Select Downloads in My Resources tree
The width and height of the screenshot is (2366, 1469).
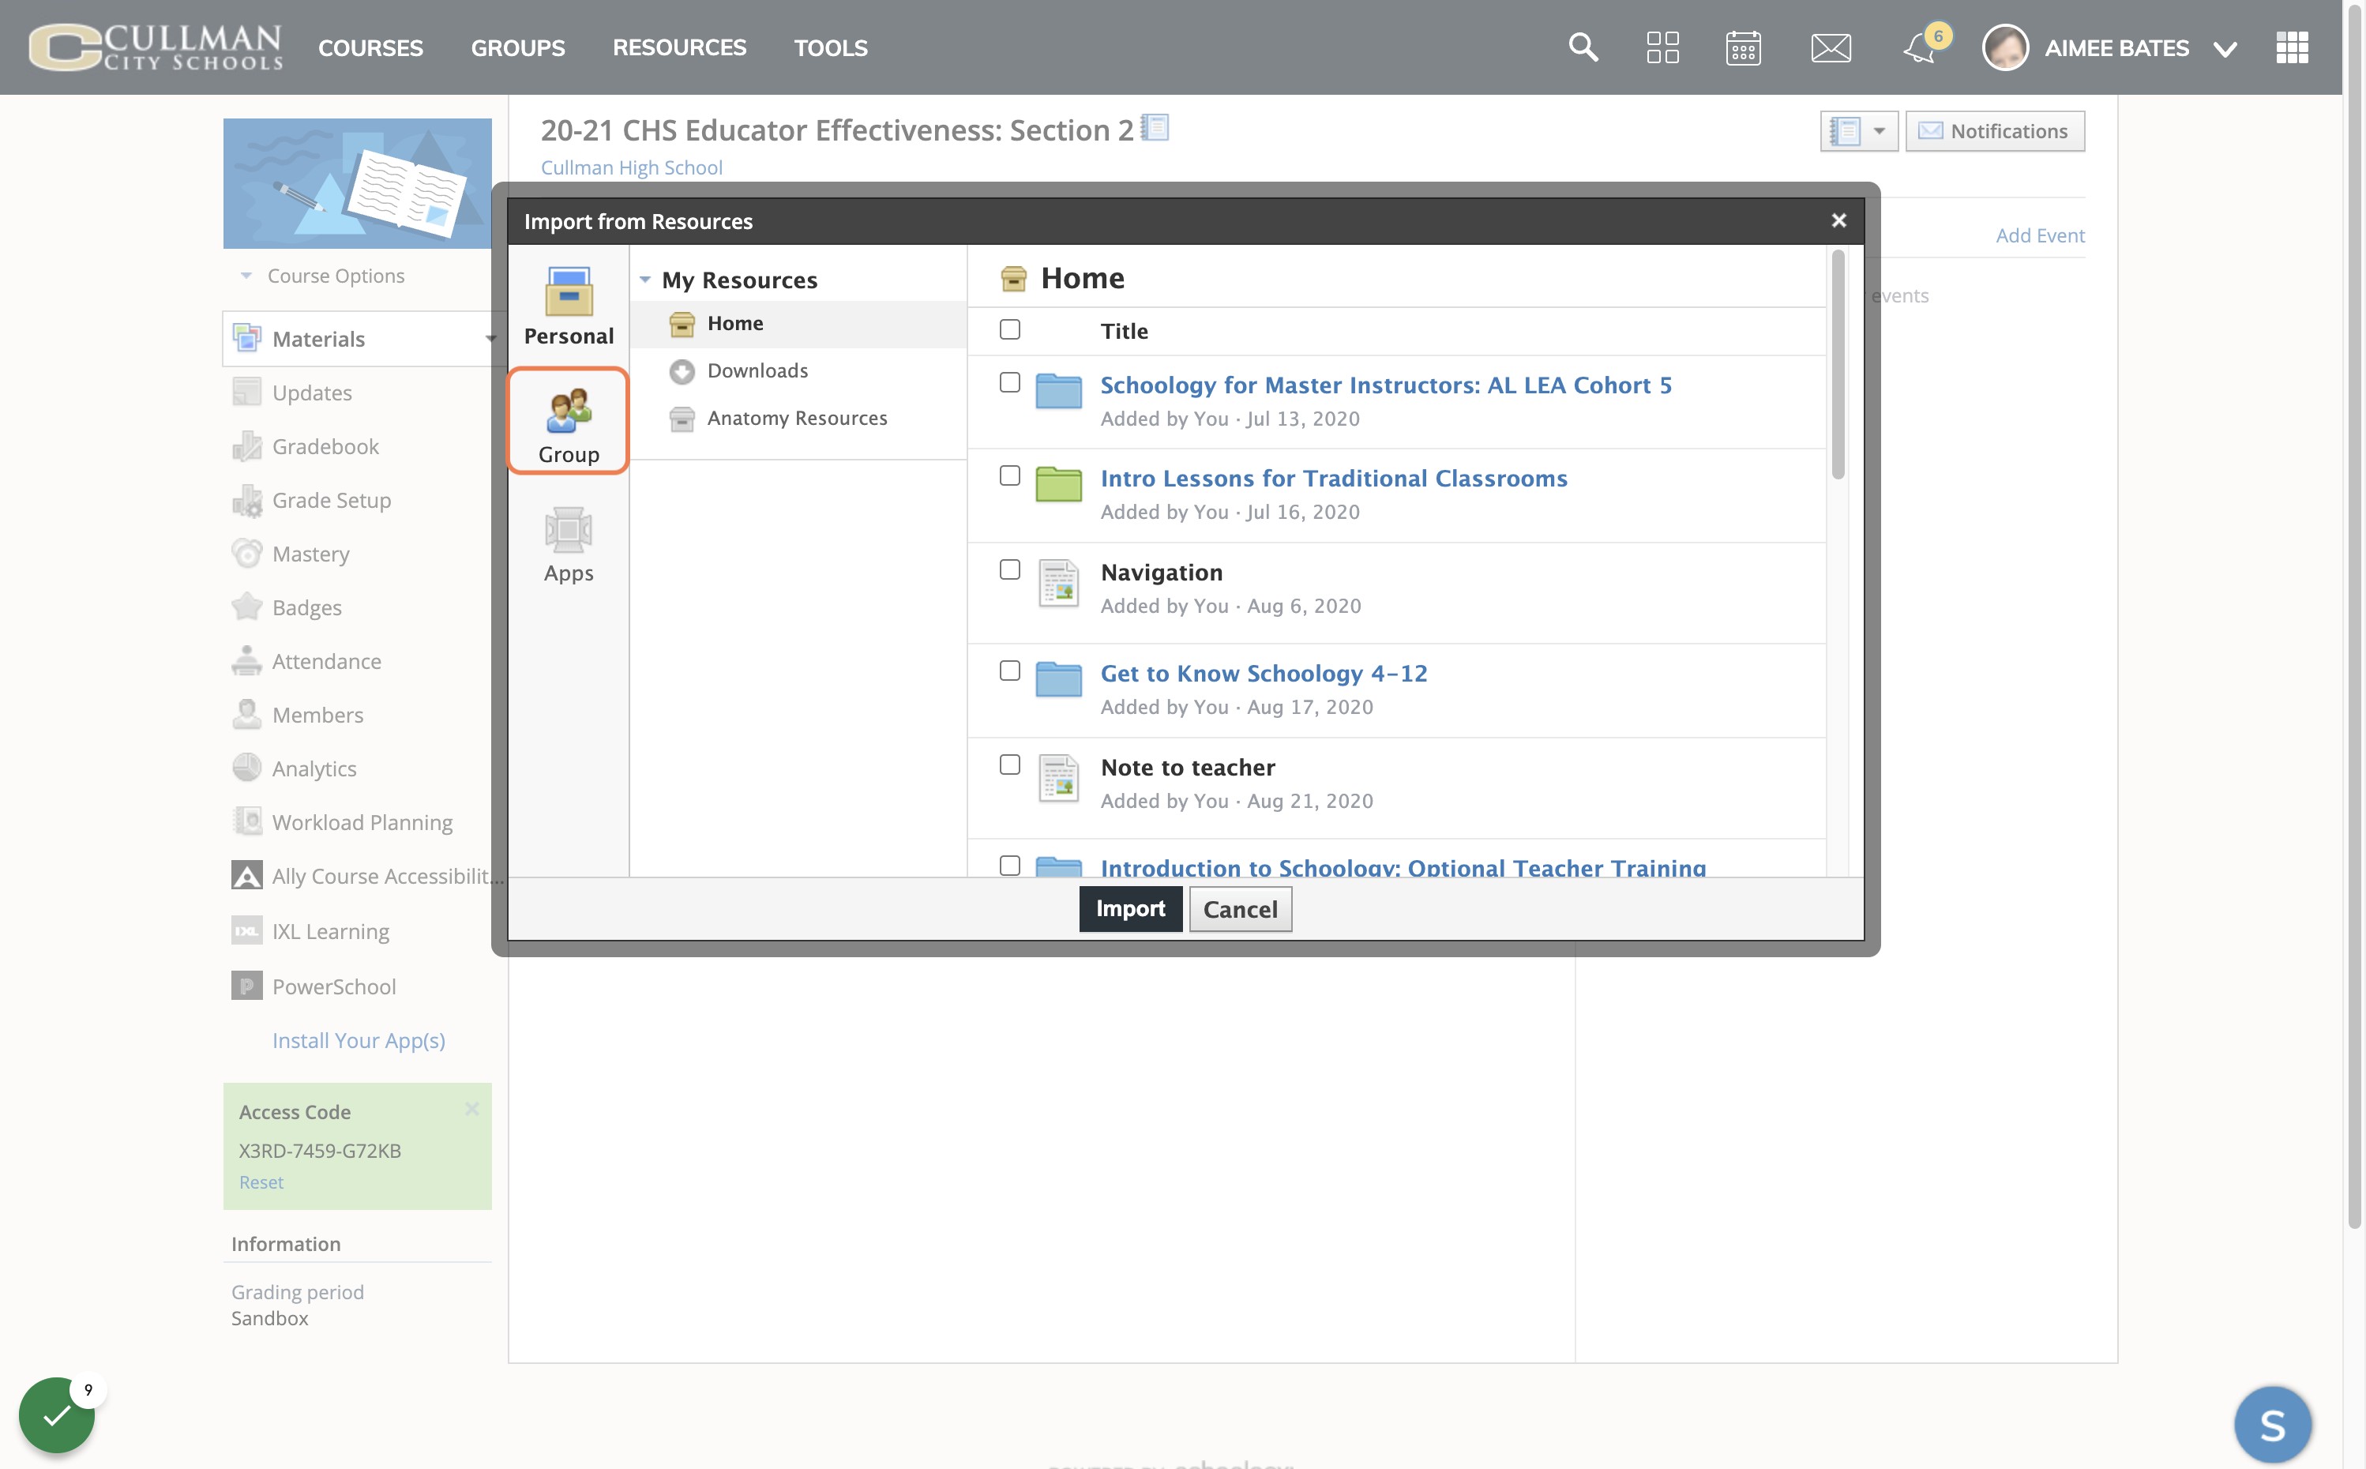pos(757,370)
